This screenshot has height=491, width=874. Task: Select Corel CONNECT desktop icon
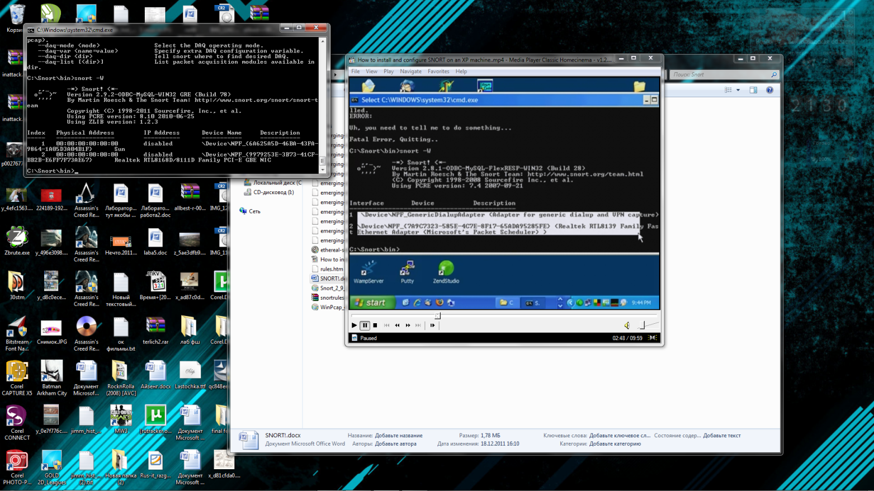17,423
